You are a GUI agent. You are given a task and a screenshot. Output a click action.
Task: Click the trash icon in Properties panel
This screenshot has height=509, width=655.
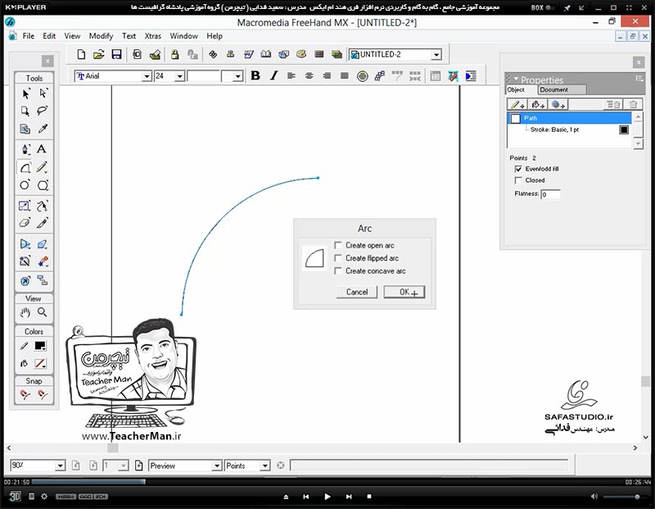coord(633,105)
